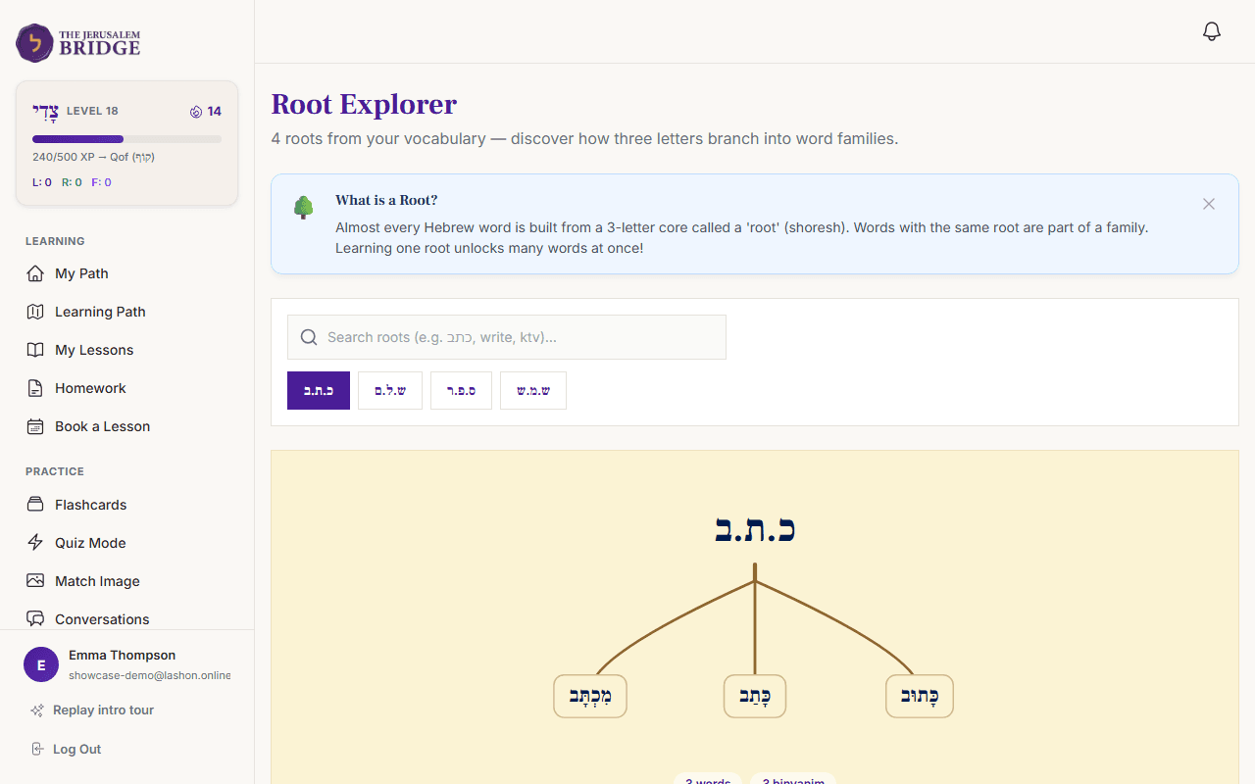Toggle the ס.פ.ר root chip
The width and height of the screenshot is (1255, 784).
pyautogui.click(x=461, y=390)
